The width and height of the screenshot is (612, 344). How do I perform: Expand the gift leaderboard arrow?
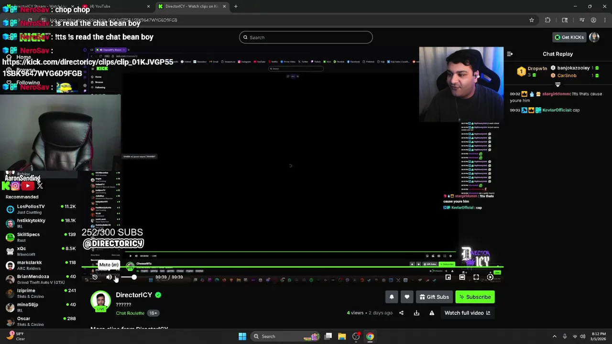click(557, 85)
